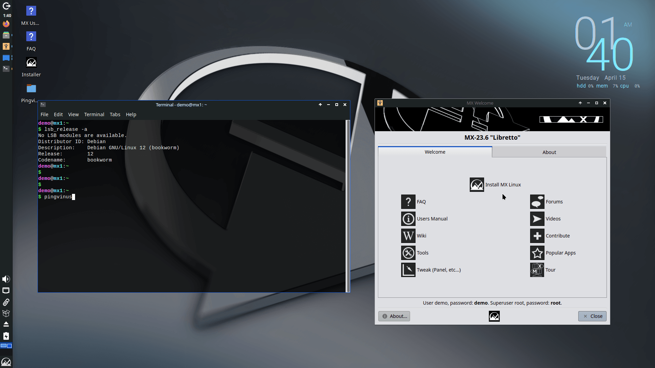The width and height of the screenshot is (655, 368).
Task: Click the Forums speech bubble icon
Action: point(537,202)
